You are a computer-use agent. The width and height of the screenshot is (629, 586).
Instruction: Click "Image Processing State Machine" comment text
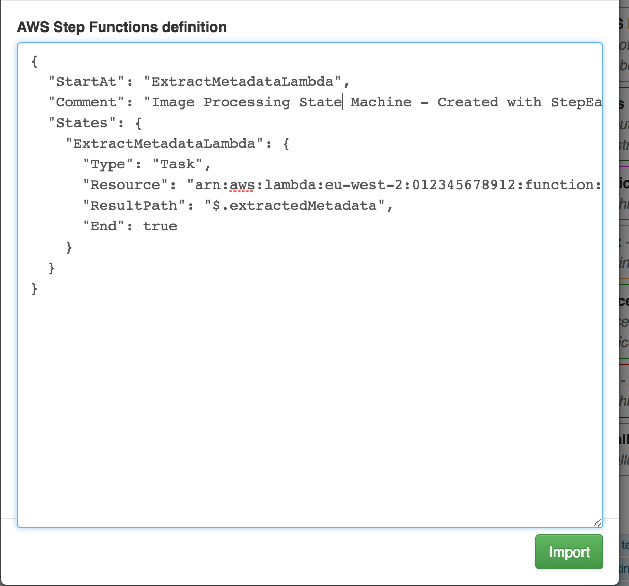click(x=281, y=102)
